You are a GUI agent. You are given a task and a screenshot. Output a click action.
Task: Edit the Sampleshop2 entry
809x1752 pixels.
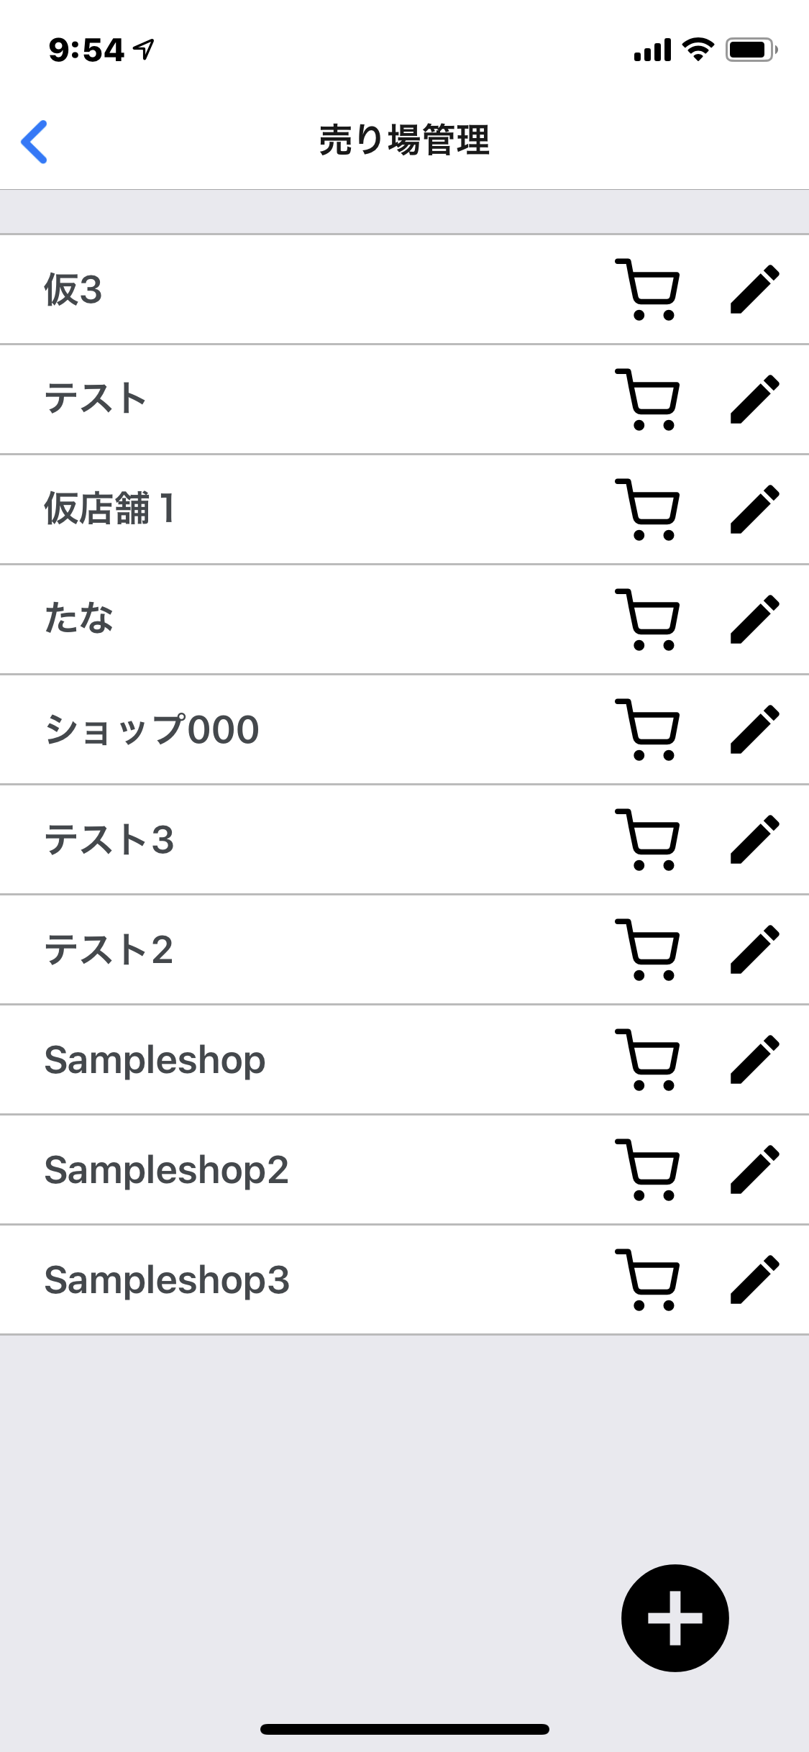click(754, 1169)
